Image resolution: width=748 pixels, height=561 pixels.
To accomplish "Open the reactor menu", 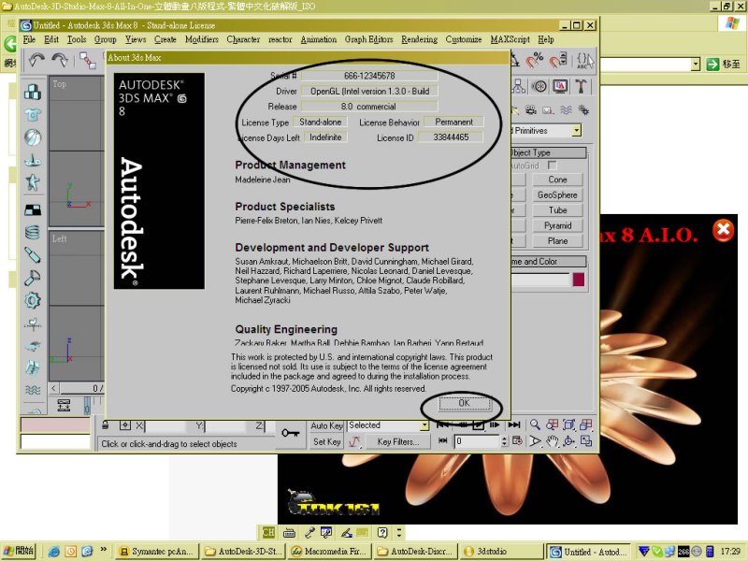I will click(x=280, y=39).
